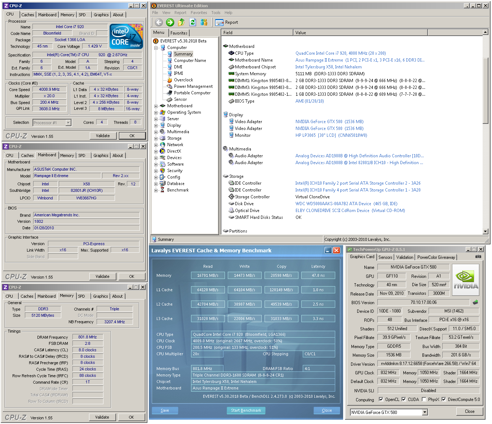Collapse the Computer tree node
Image resolution: width=492 pixels, height=424 pixels.
[156, 48]
